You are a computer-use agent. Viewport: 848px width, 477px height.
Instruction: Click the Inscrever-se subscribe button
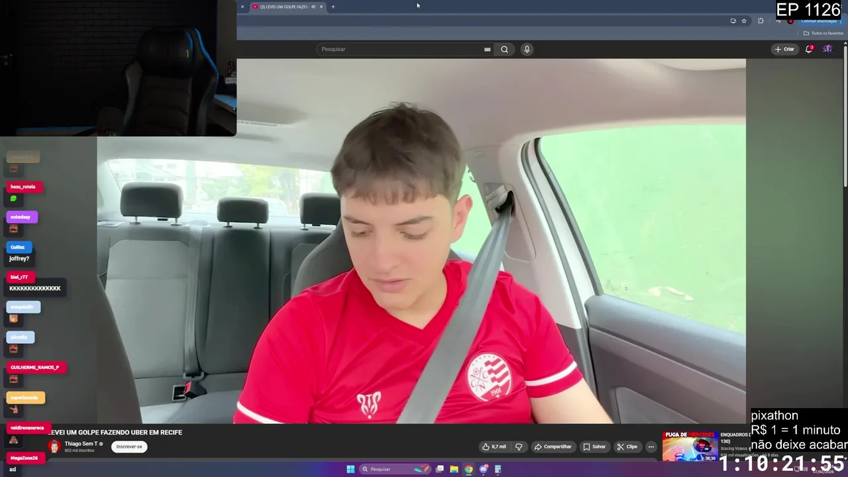(129, 447)
